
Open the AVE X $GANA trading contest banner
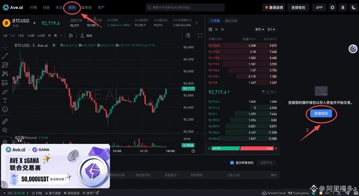tap(56, 166)
